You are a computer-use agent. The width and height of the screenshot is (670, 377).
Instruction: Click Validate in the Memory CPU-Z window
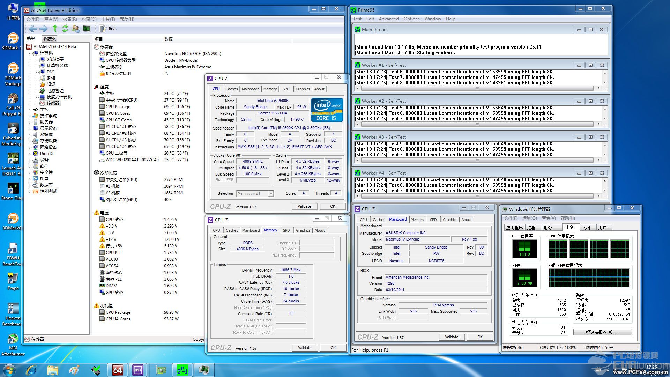point(305,348)
